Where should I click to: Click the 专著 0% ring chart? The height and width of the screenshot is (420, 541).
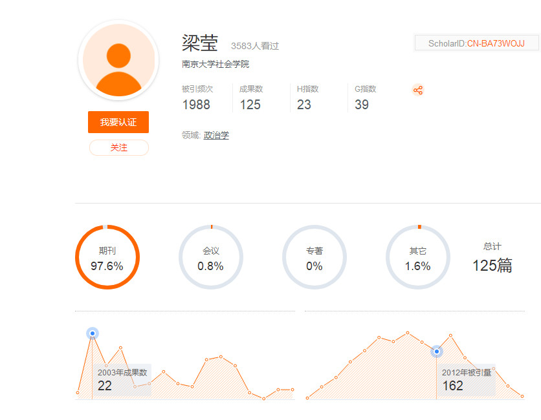(x=315, y=257)
